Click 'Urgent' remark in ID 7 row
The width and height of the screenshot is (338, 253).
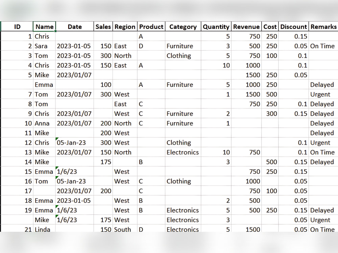click(x=323, y=94)
